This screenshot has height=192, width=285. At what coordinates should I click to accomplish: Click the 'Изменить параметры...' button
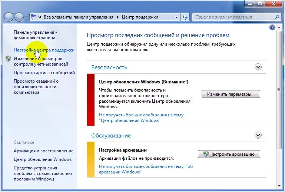pyautogui.click(x=231, y=94)
